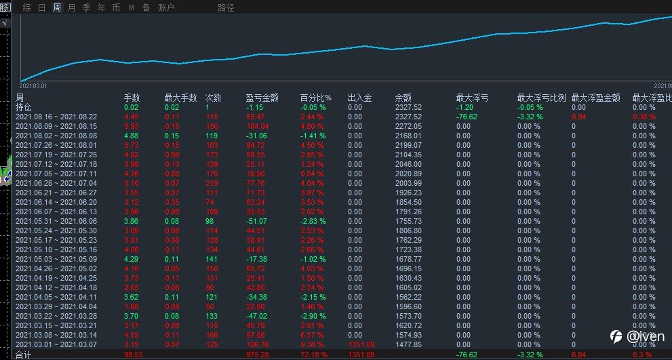Click percentage cell -2.90 %
This screenshot has height=360, width=672.
(313, 316)
